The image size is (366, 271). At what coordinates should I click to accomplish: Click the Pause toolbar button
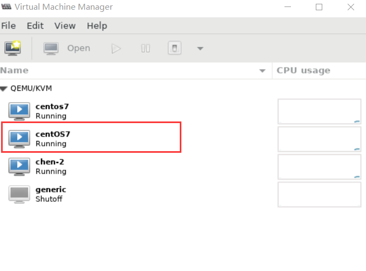pyautogui.click(x=145, y=49)
